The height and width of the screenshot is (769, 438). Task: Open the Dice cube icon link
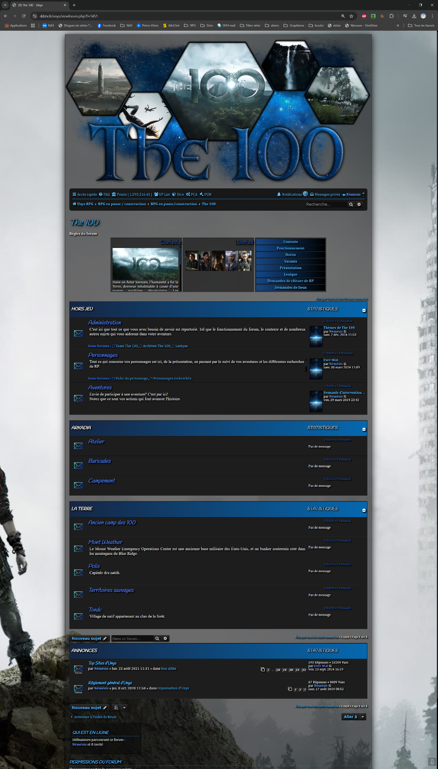pyautogui.click(x=178, y=195)
